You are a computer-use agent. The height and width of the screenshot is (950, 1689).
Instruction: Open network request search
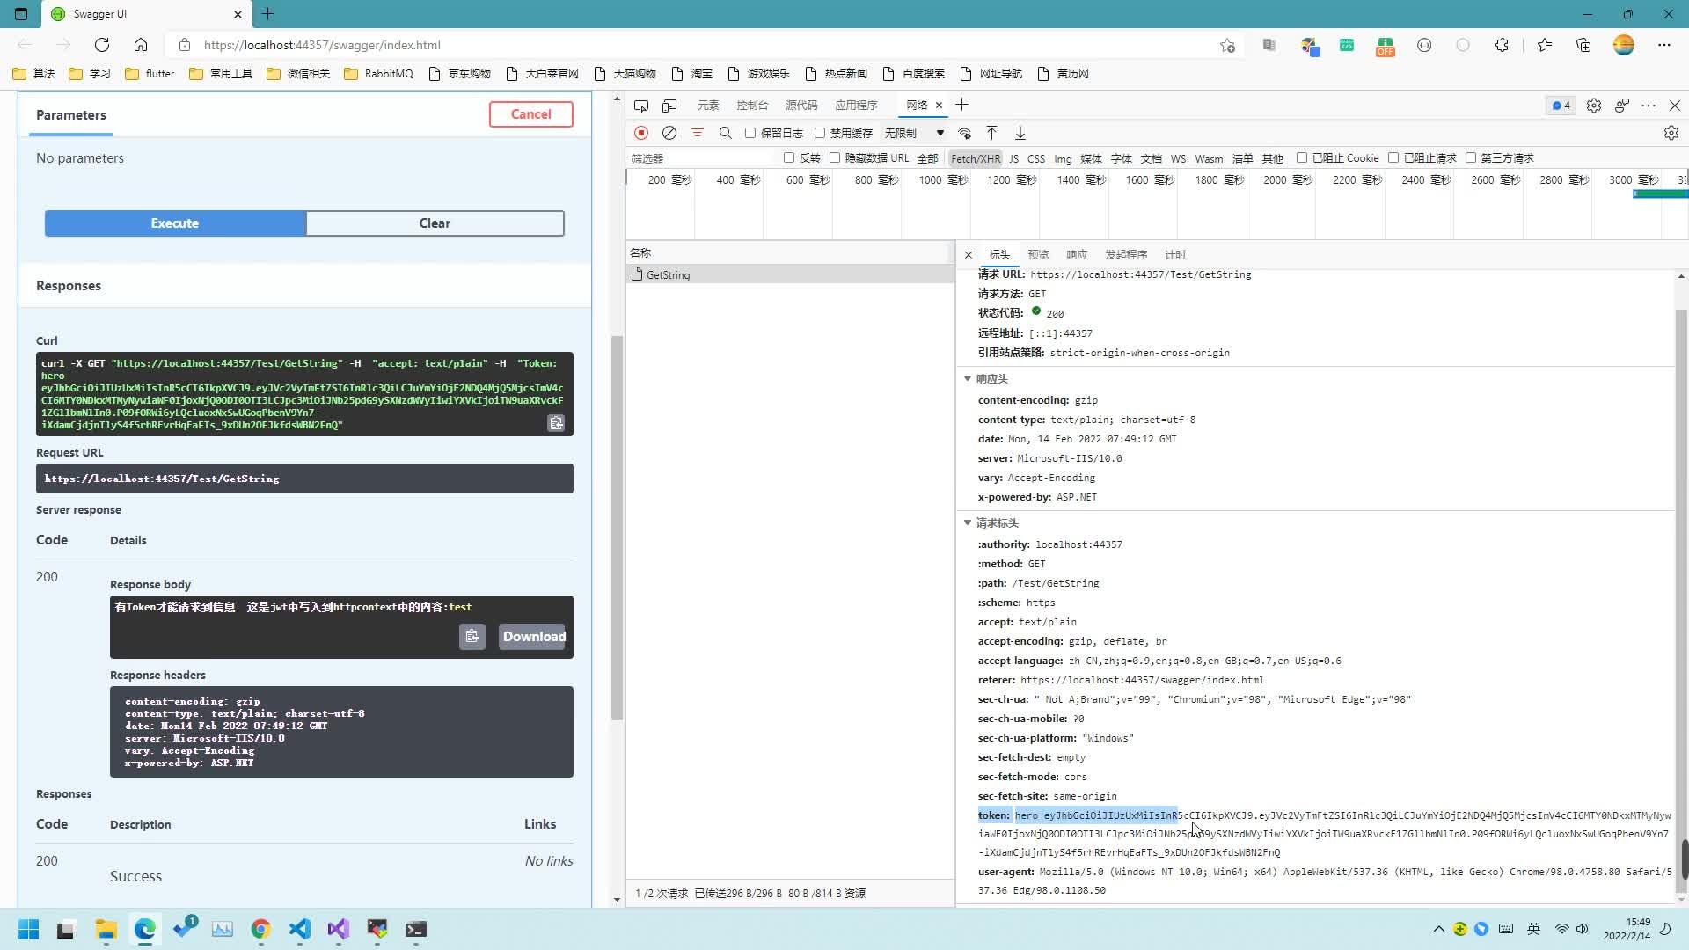725,132
